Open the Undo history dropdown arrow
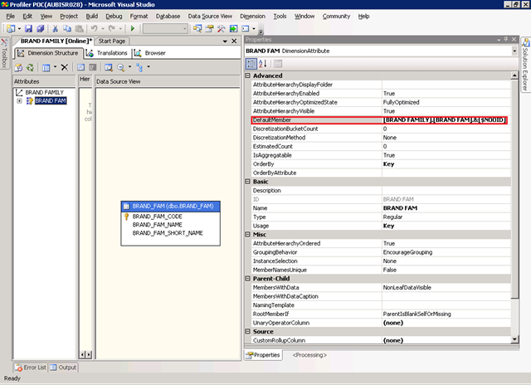The width and height of the screenshot is (531, 385). (x=103, y=29)
